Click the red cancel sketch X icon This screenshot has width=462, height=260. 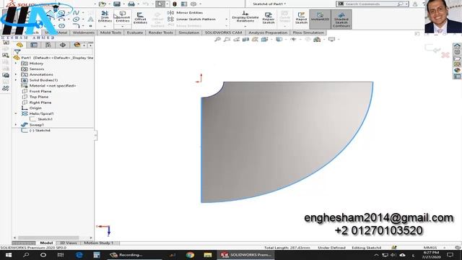(x=445, y=55)
